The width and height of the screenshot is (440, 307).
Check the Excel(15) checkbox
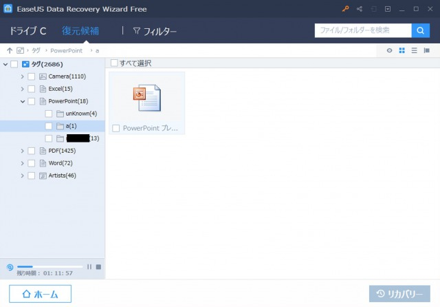tap(32, 89)
